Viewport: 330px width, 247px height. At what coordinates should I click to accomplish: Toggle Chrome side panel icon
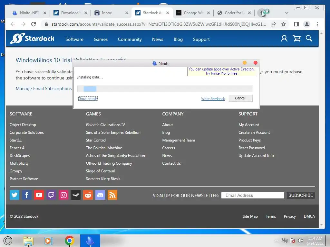click(x=296, y=24)
